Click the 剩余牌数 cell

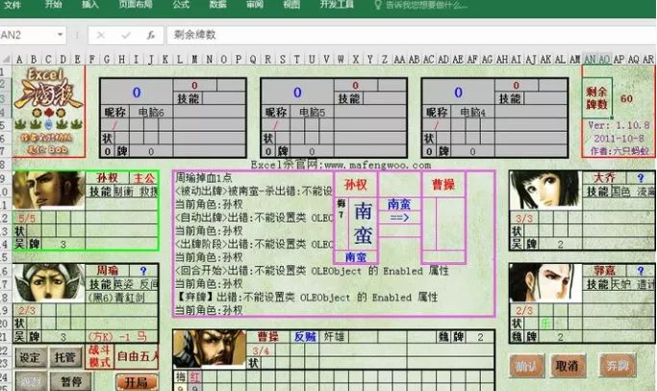click(597, 98)
